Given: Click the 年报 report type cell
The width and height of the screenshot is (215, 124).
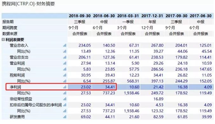Looking at the screenshot, I should click(152, 22).
